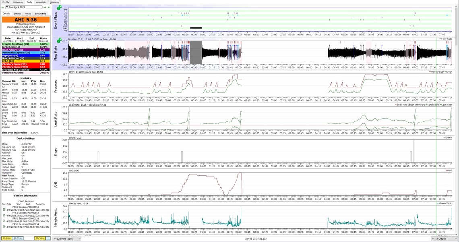Click the scroll-up arrow of graph scrollbar

[457, 6]
